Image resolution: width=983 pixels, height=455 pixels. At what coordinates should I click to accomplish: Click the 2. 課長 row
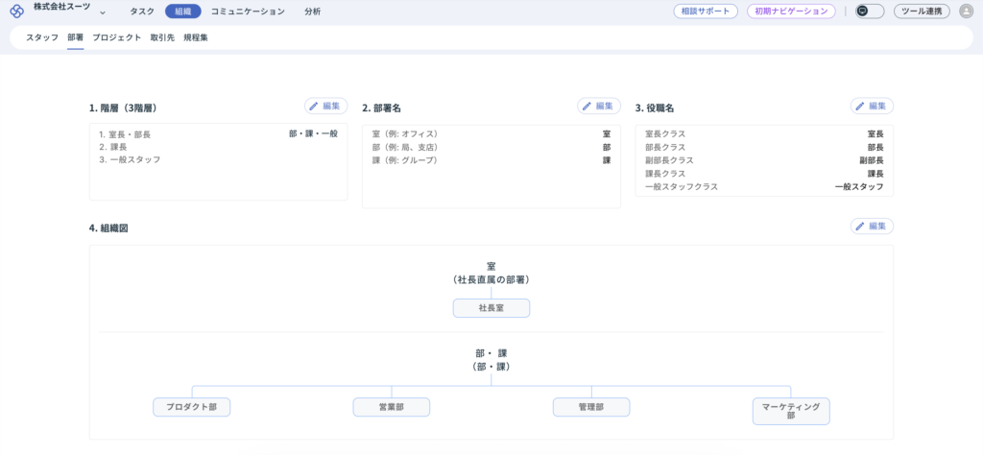[113, 147]
